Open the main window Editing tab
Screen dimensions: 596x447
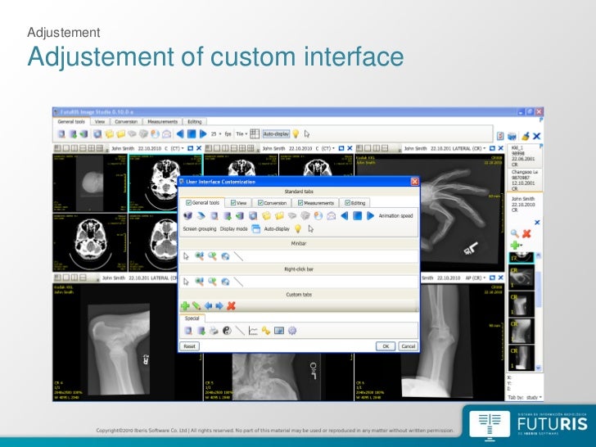194,122
